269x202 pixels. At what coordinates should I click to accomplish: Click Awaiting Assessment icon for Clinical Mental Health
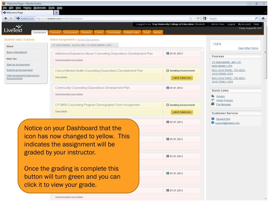pyautogui.click(x=168, y=70)
